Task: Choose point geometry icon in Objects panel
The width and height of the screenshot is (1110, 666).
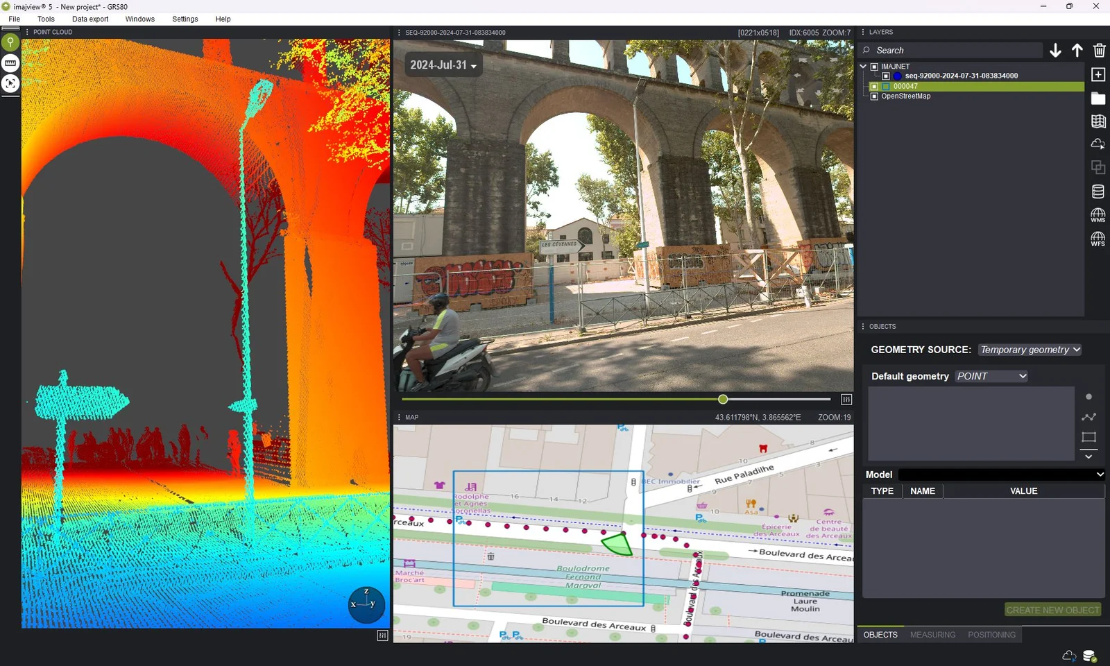Action: [1088, 397]
